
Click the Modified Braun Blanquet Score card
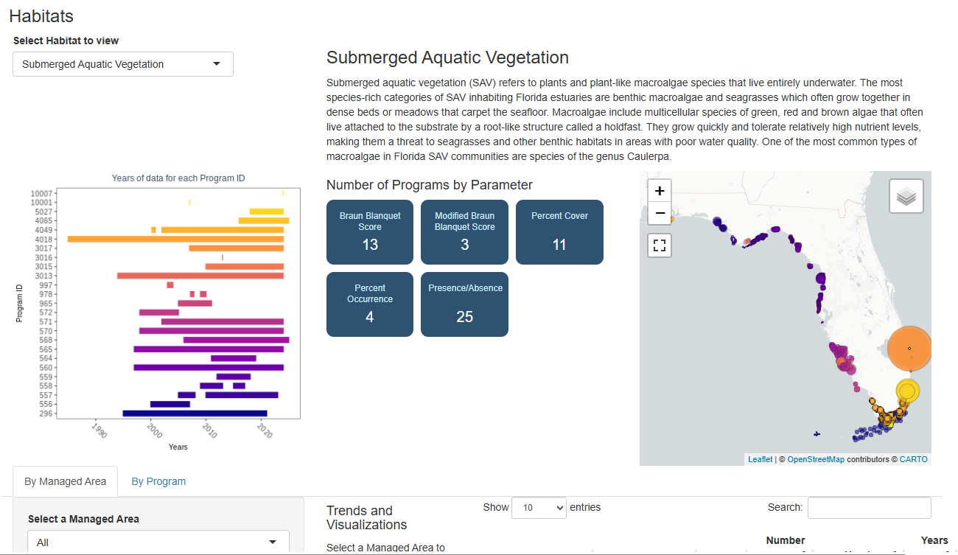464,232
